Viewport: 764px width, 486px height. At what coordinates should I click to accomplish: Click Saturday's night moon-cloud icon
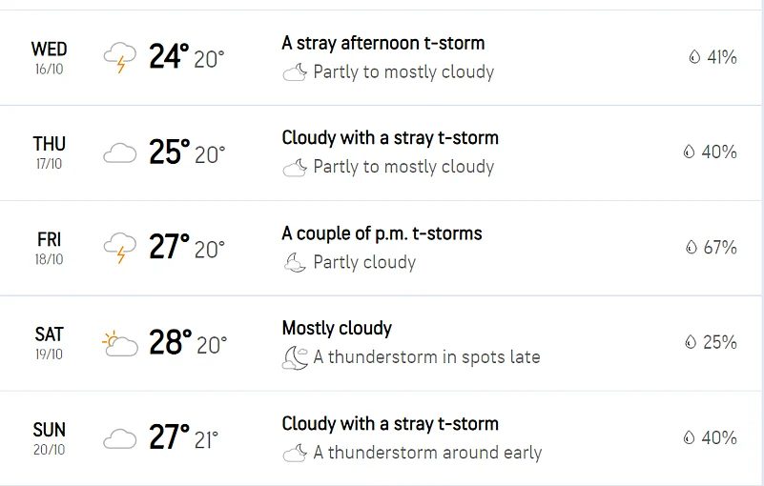295,358
